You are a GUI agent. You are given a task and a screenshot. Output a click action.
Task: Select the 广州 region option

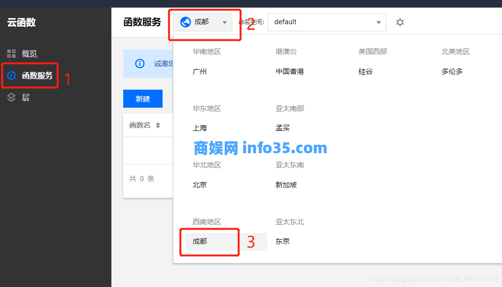[200, 71]
